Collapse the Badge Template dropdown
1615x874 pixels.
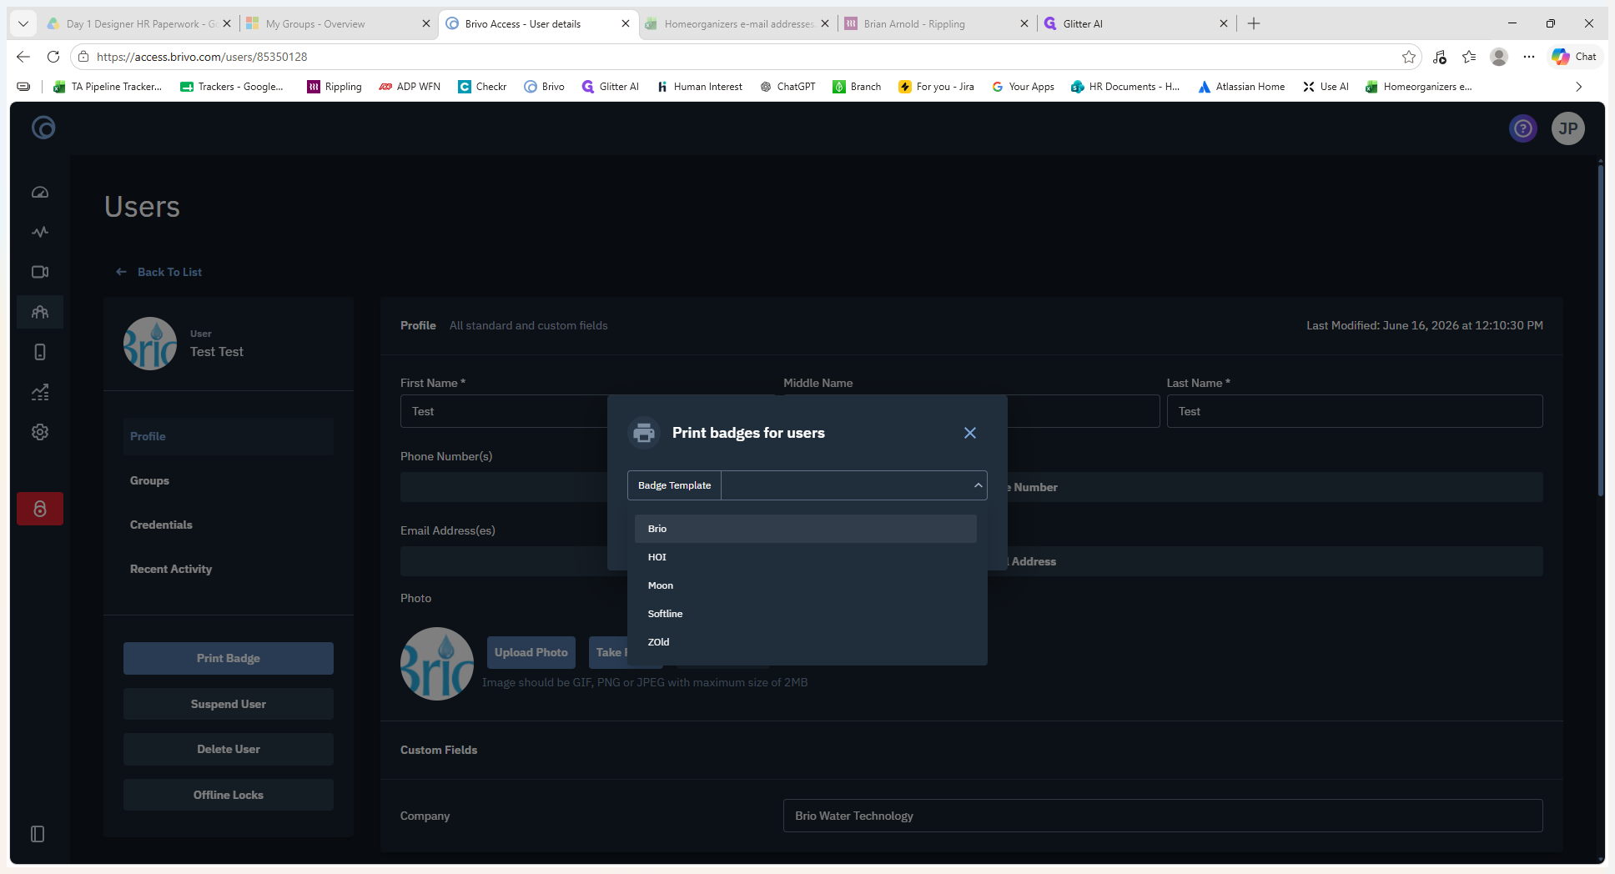(x=978, y=485)
